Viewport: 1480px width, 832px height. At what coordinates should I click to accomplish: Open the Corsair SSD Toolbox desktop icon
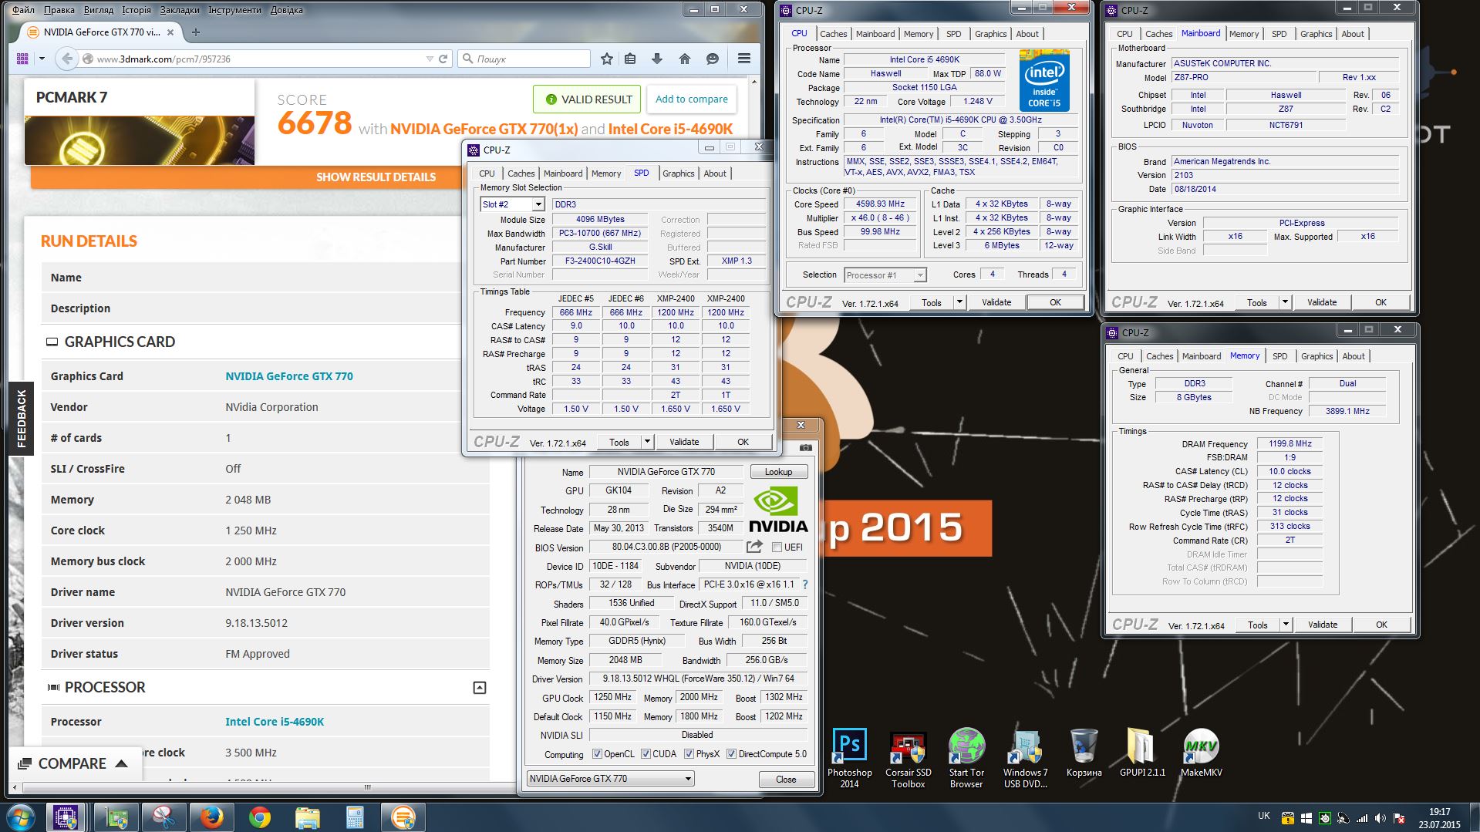(x=908, y=759)
